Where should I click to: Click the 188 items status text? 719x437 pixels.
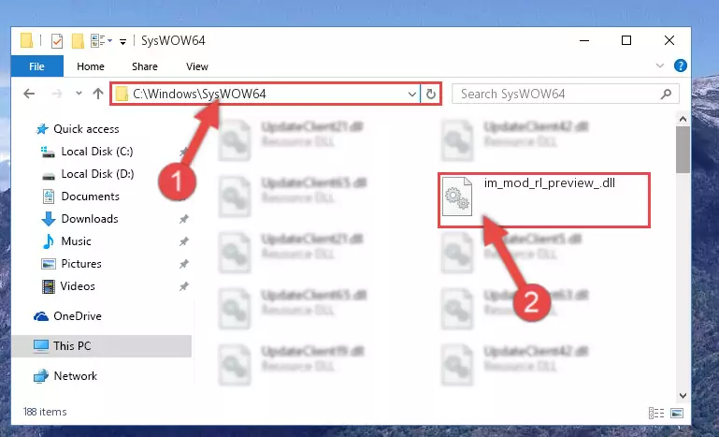(x=45, y=412)
